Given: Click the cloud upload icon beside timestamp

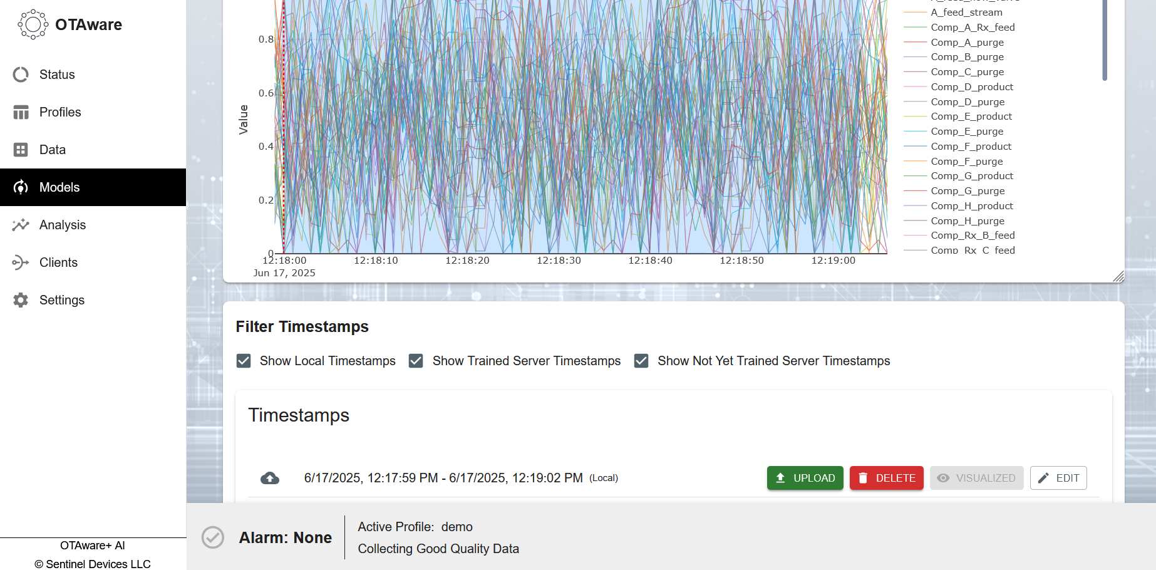Looking at the screenshot, I should tap(270, 479).
